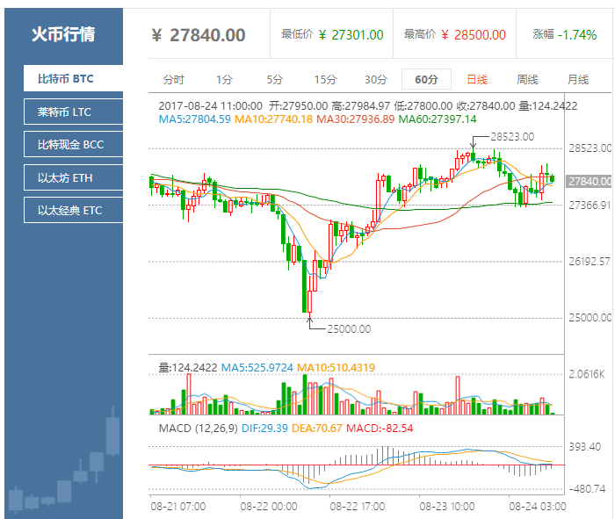
Task: Show the 以太经典 ETC market
Action: click(x=69, y=211)
